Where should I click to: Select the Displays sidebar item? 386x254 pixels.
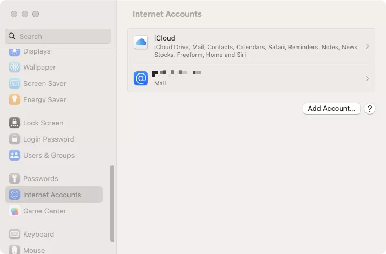tap(37, 52)
